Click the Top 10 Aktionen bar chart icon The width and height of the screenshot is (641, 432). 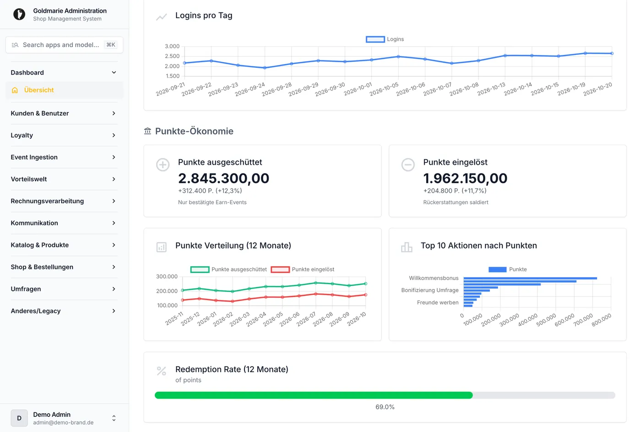click(x=407, y=247)
